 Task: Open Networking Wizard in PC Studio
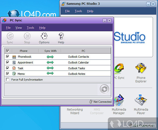coord(75,111)
